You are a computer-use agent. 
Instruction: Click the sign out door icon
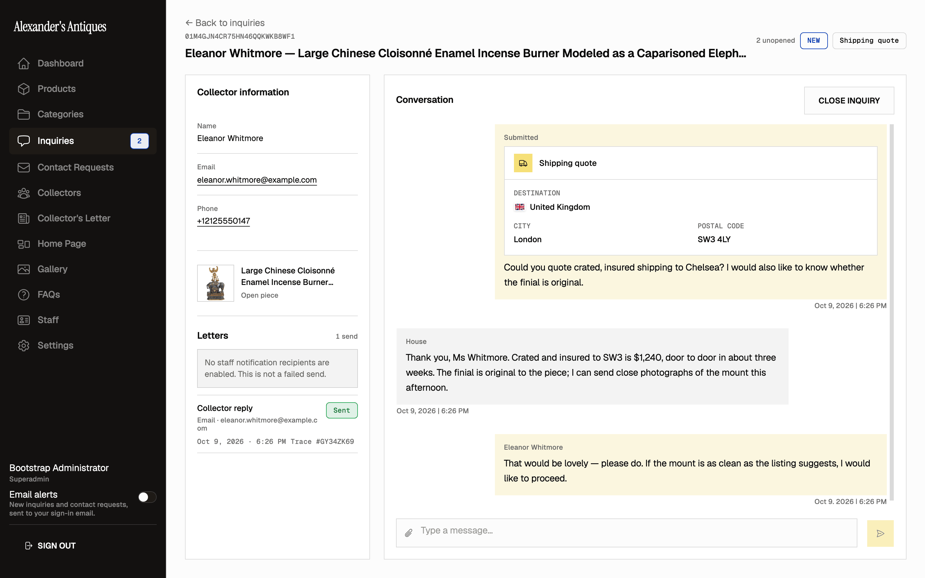click(x=29, y=546)
